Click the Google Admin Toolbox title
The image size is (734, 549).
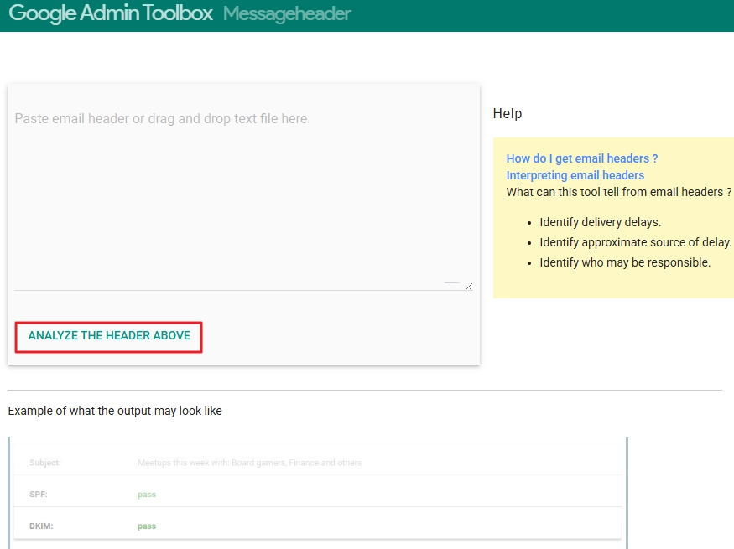click(x=111, y=13)
